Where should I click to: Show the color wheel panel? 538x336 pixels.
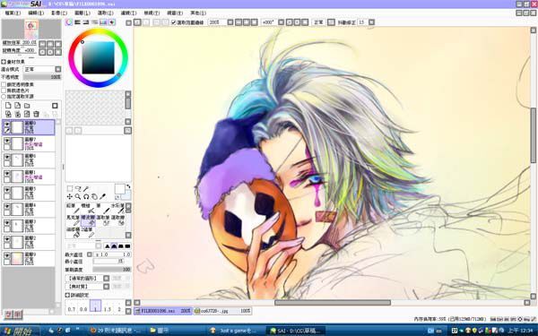[x=69, y=22]
